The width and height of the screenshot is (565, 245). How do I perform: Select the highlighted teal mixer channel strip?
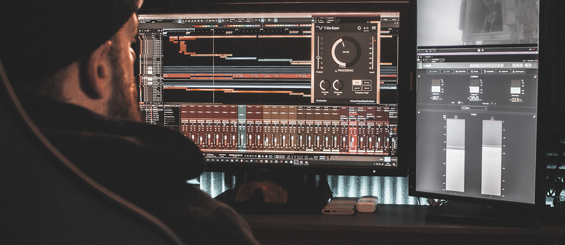pos(242,129)
